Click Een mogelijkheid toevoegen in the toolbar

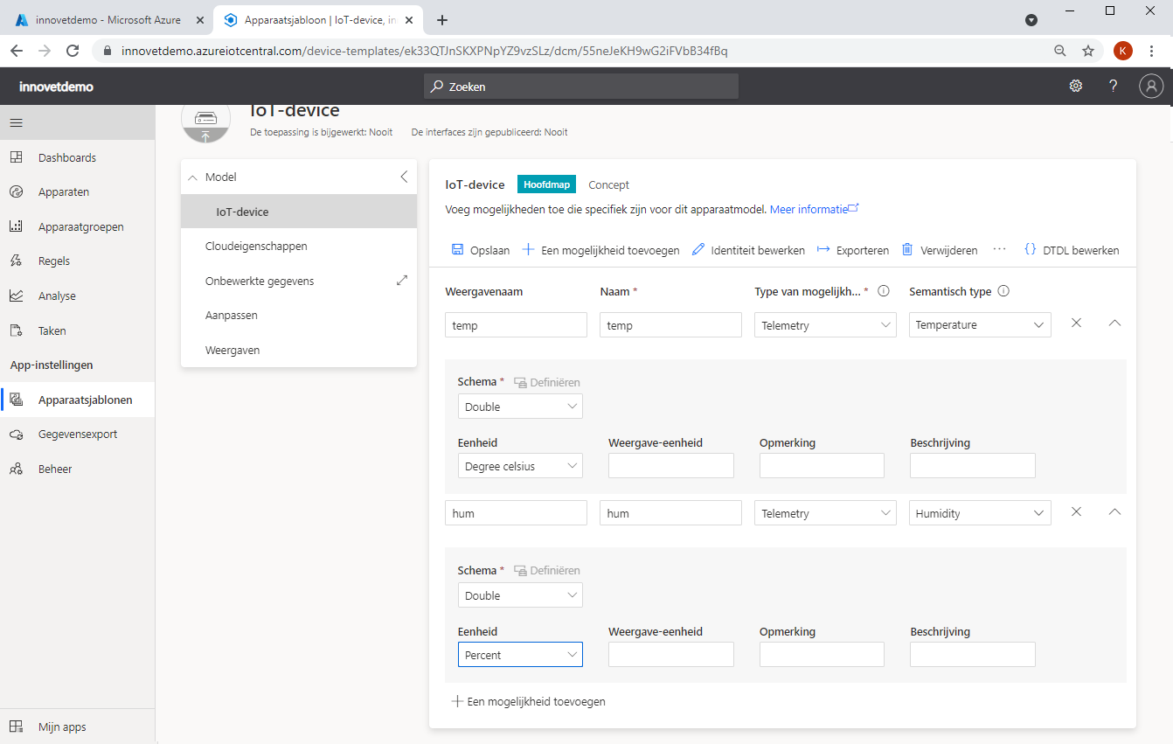click(x=600, y=250)
